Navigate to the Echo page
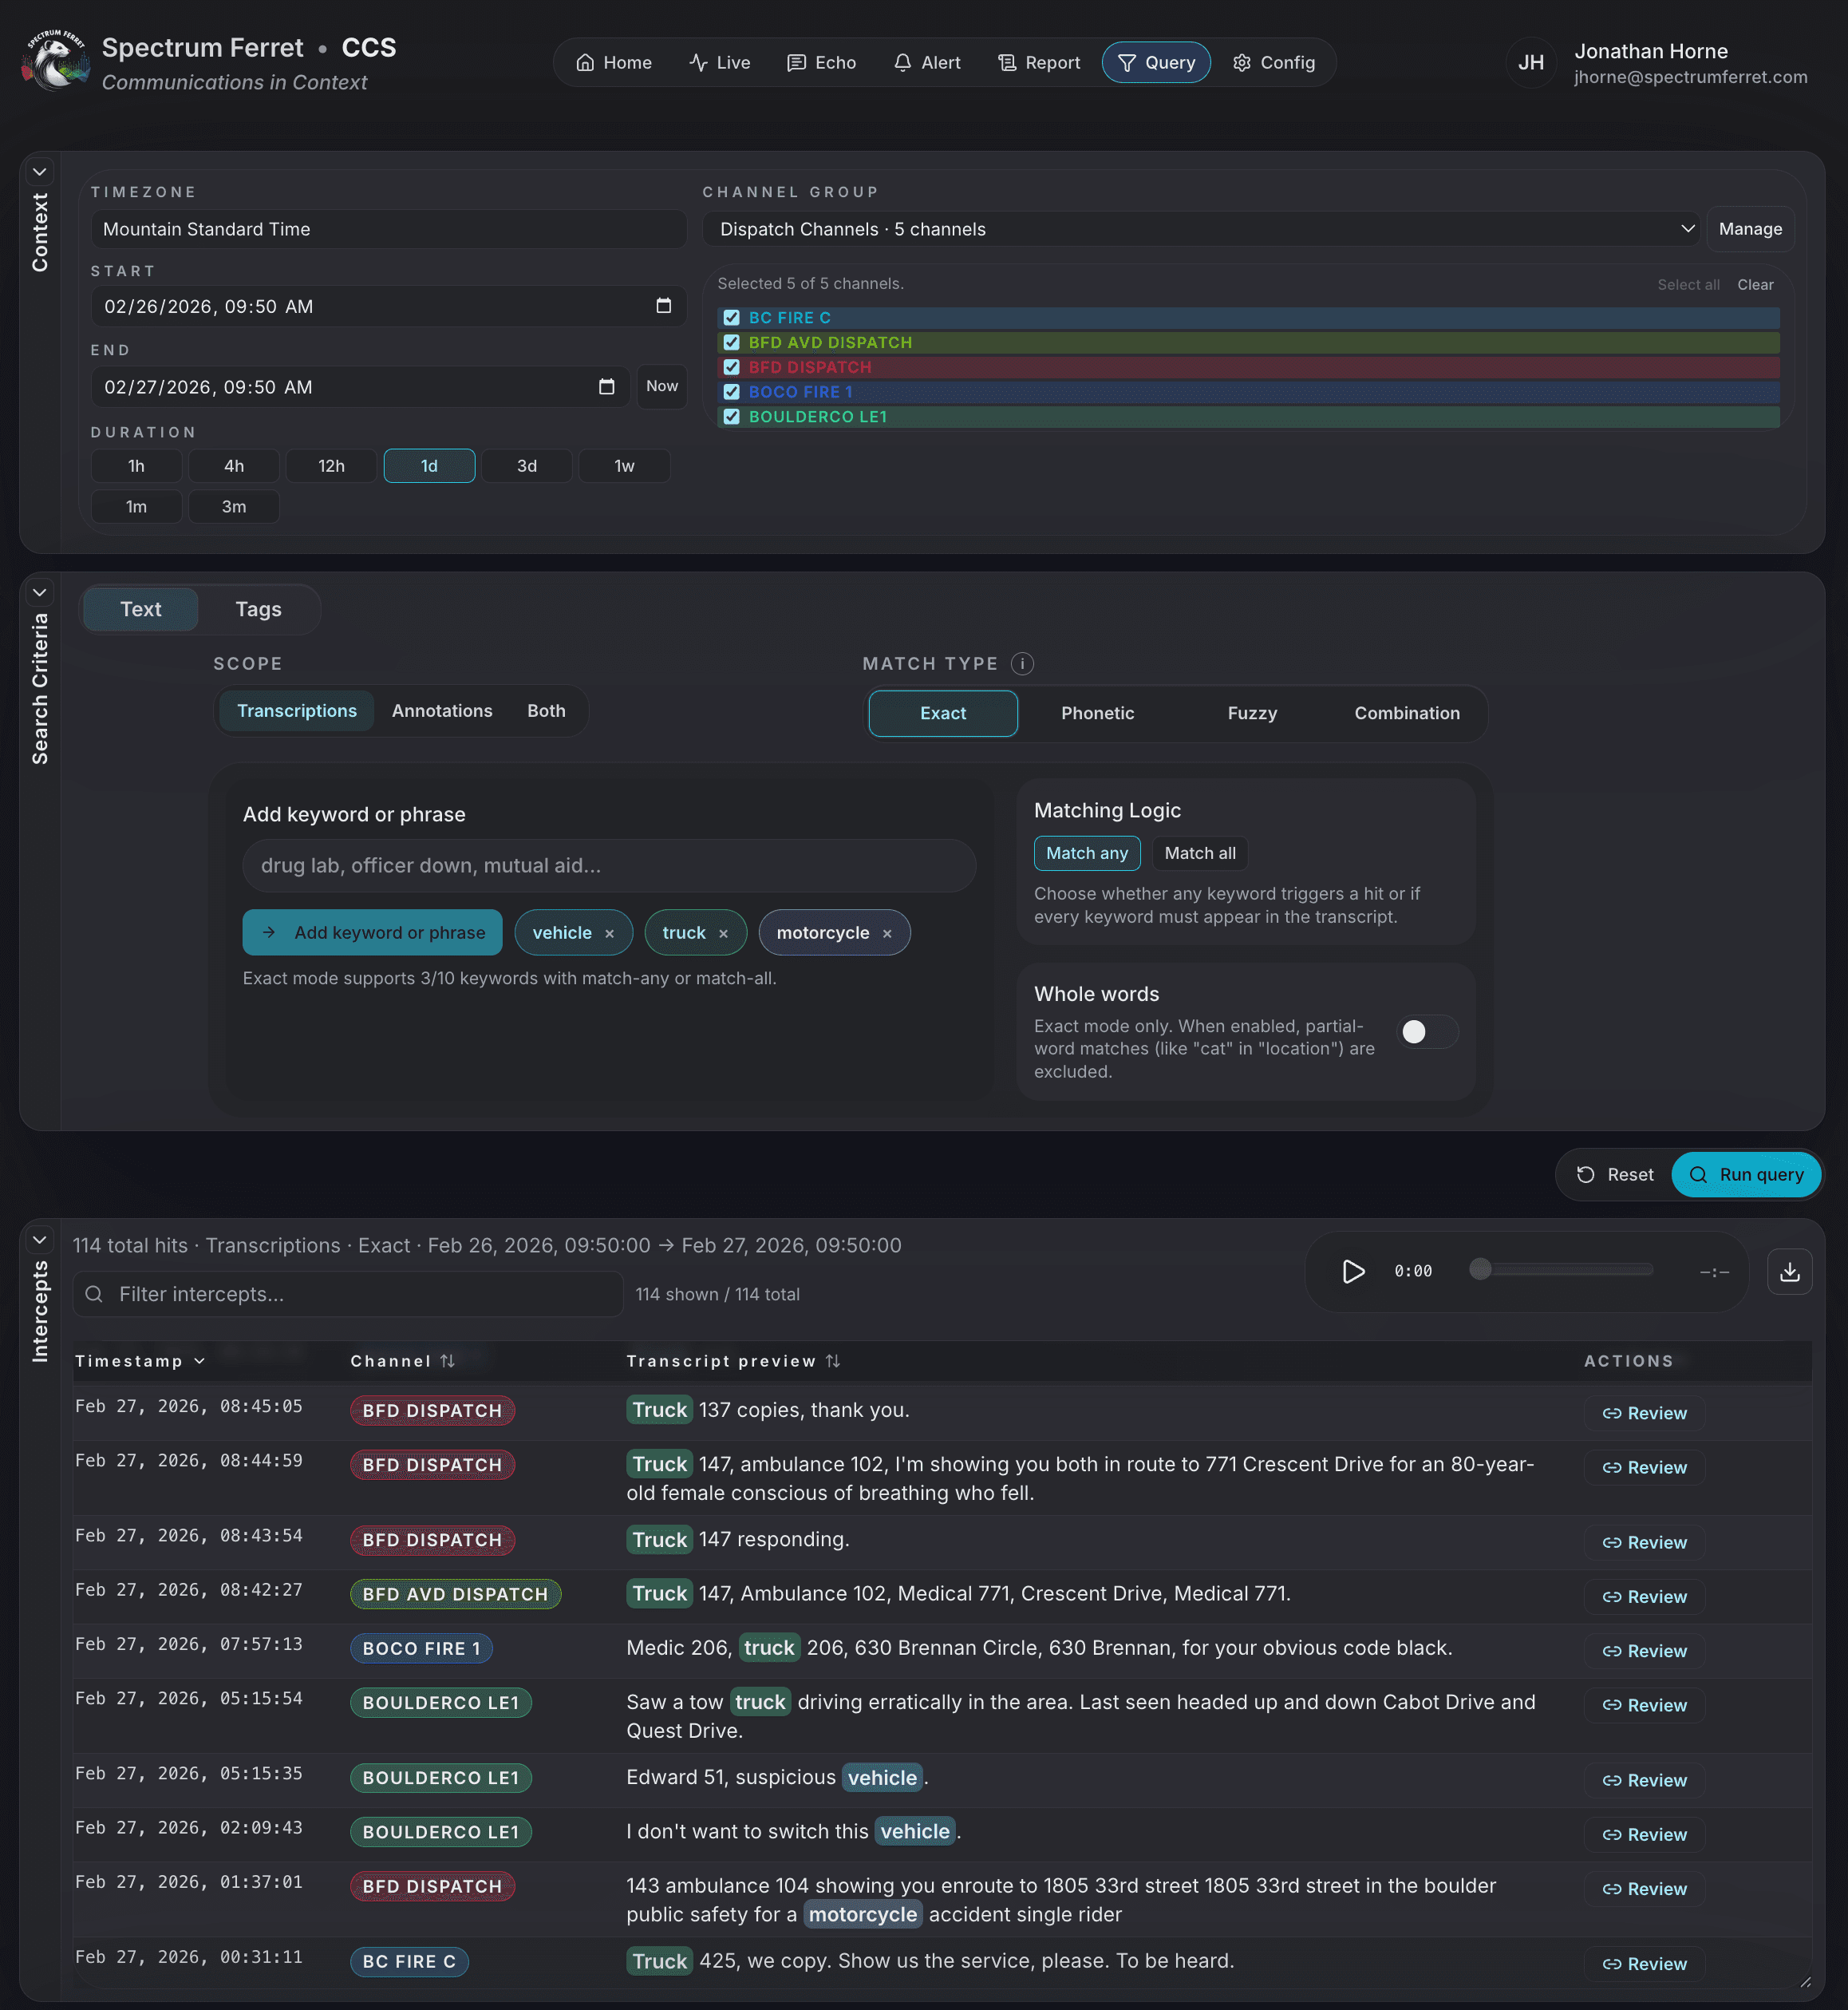 (821, 62)
